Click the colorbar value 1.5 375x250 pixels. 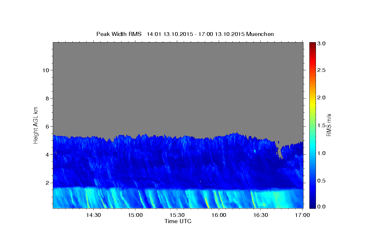(322, 126)
